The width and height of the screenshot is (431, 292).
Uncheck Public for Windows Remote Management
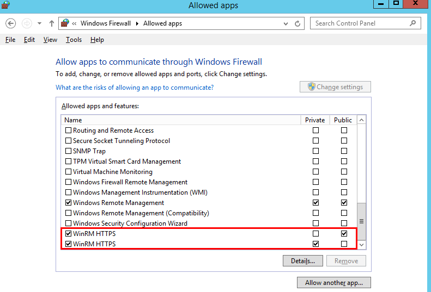coord(344,202)
